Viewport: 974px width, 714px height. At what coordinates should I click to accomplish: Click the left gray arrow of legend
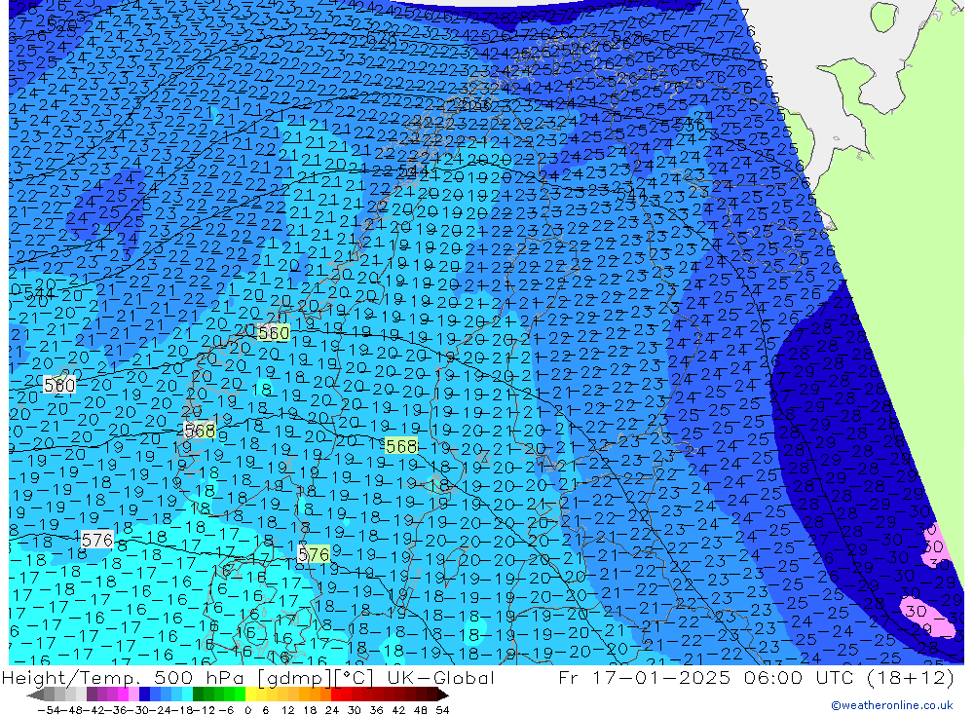pyautogui.click(x=36, y=695)
